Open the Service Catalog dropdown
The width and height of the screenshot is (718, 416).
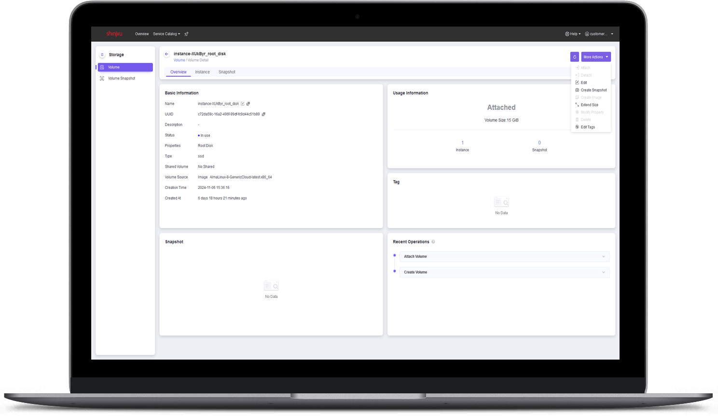point(166,34)
